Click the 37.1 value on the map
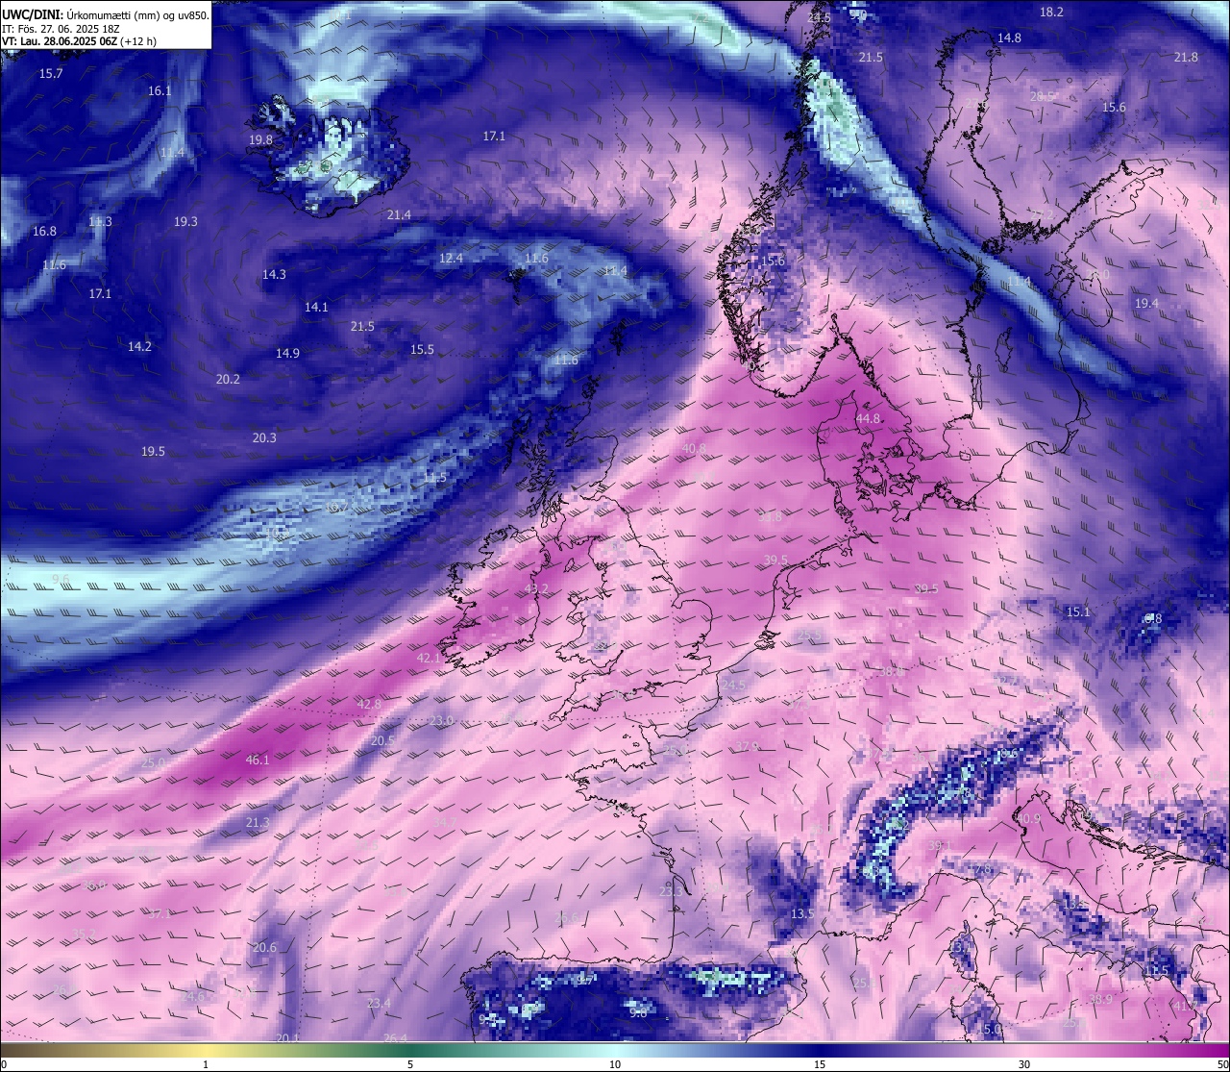1230x1072 pixels. tap(160, 914)
